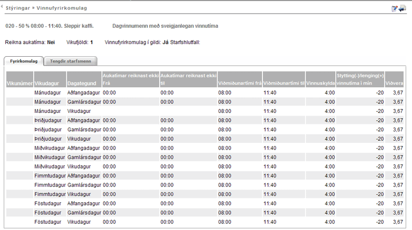Viewport: 412px width, 230px height.
Task: Select Þriðjudagur in its Aðfangadagur row
Action: click(48, 120)
